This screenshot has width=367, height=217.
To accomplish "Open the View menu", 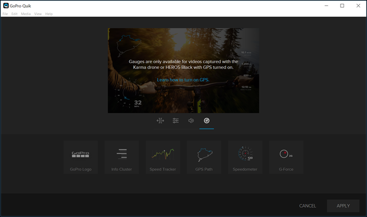I will [x=38, y=14].
